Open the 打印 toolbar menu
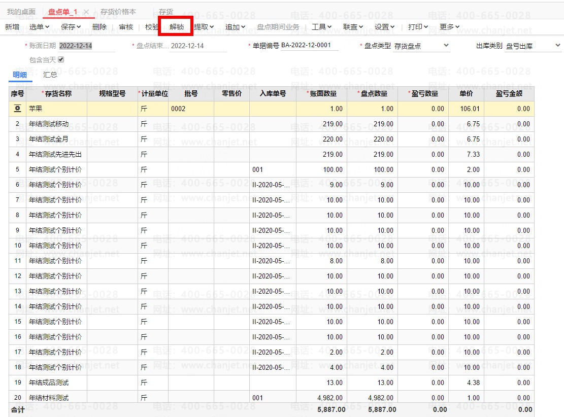564x417 pixels. (418, 27)
